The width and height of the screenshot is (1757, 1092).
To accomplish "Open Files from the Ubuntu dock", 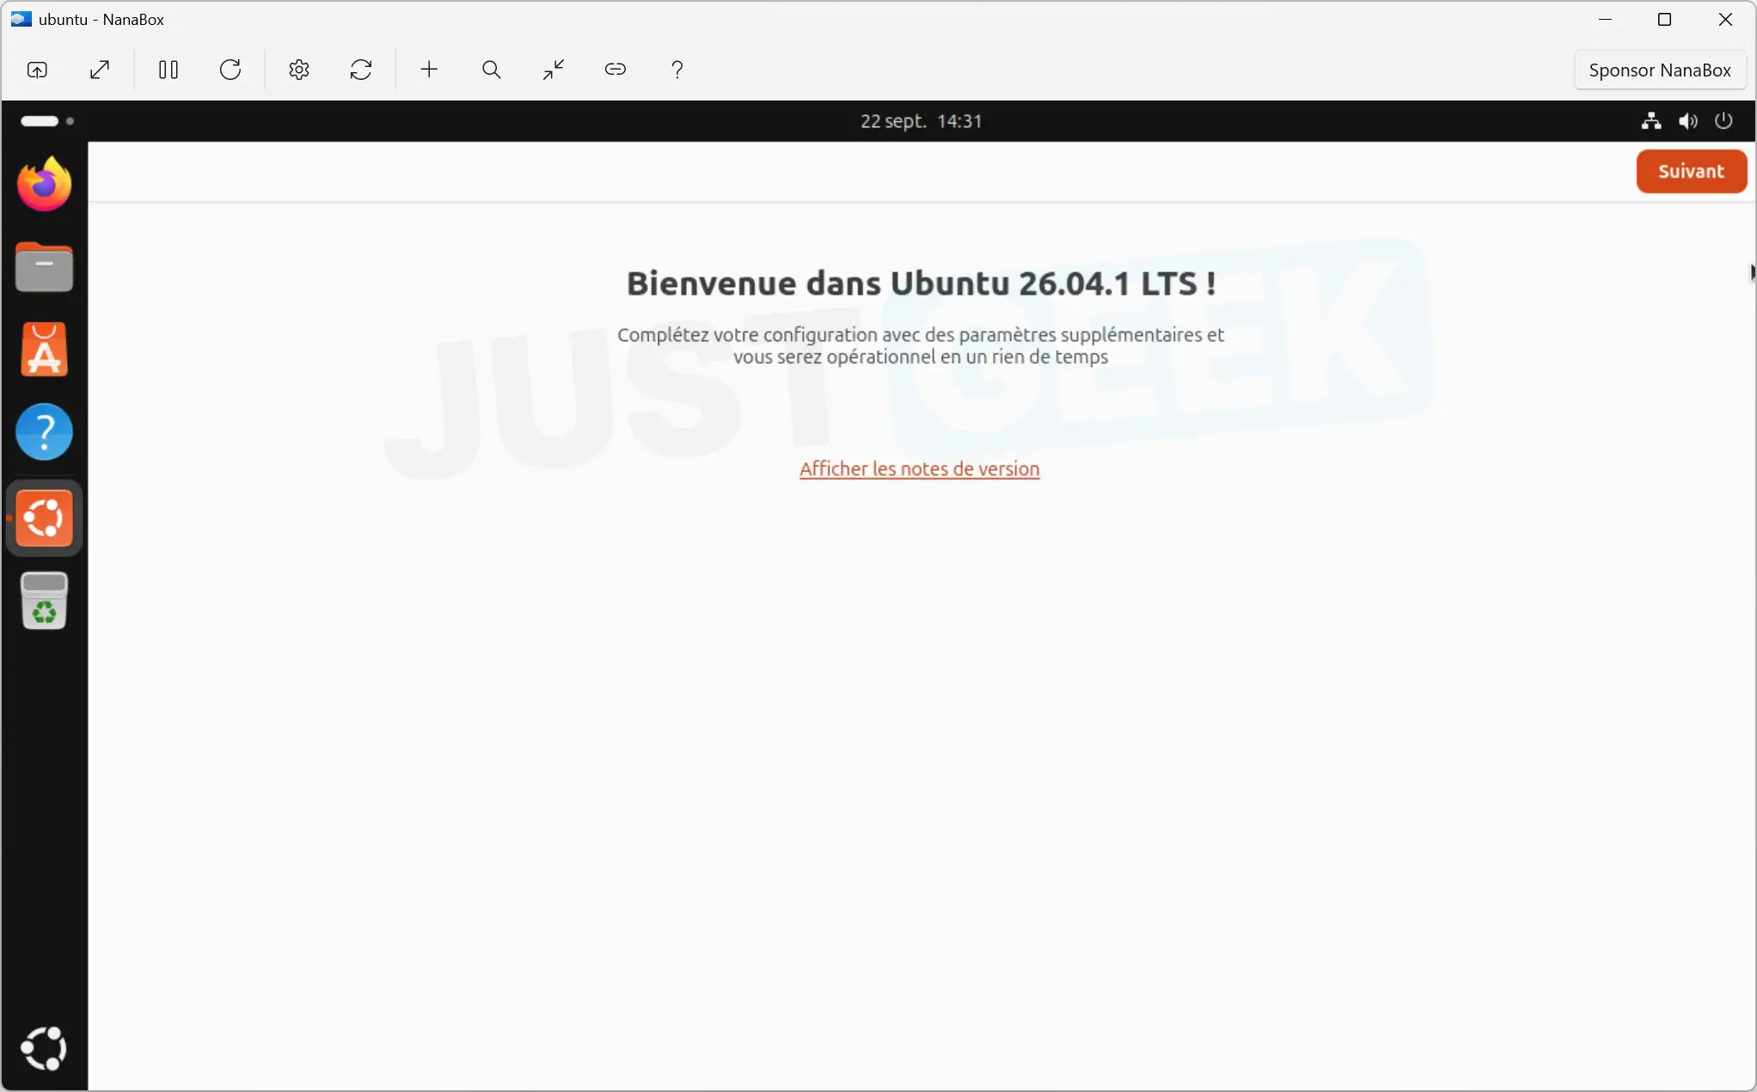I will point(44,267).
